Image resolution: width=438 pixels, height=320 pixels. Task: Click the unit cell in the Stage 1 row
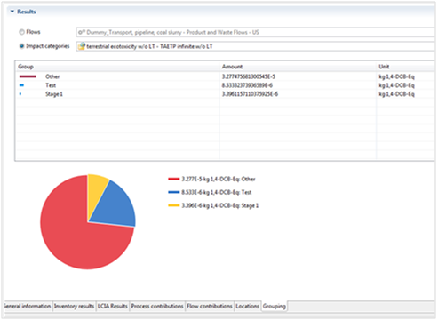[x=396, y=94]
